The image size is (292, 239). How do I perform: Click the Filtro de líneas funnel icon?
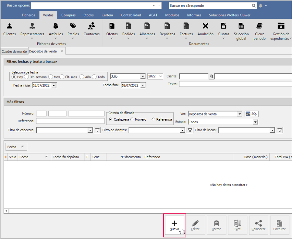(280, 130)
